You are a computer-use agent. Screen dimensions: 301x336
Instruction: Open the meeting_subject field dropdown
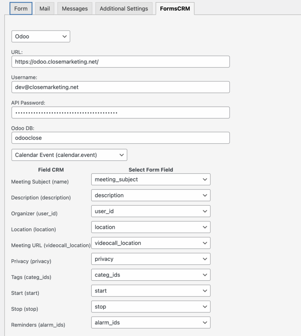(x=151, y=179)
